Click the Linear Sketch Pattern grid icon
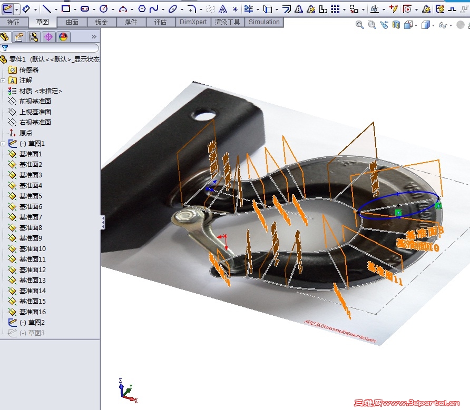 [335, 9]
